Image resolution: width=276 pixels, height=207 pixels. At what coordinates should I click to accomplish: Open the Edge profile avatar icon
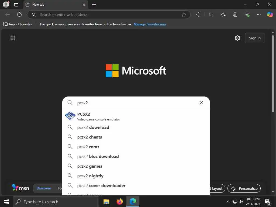tap(6, 4)
